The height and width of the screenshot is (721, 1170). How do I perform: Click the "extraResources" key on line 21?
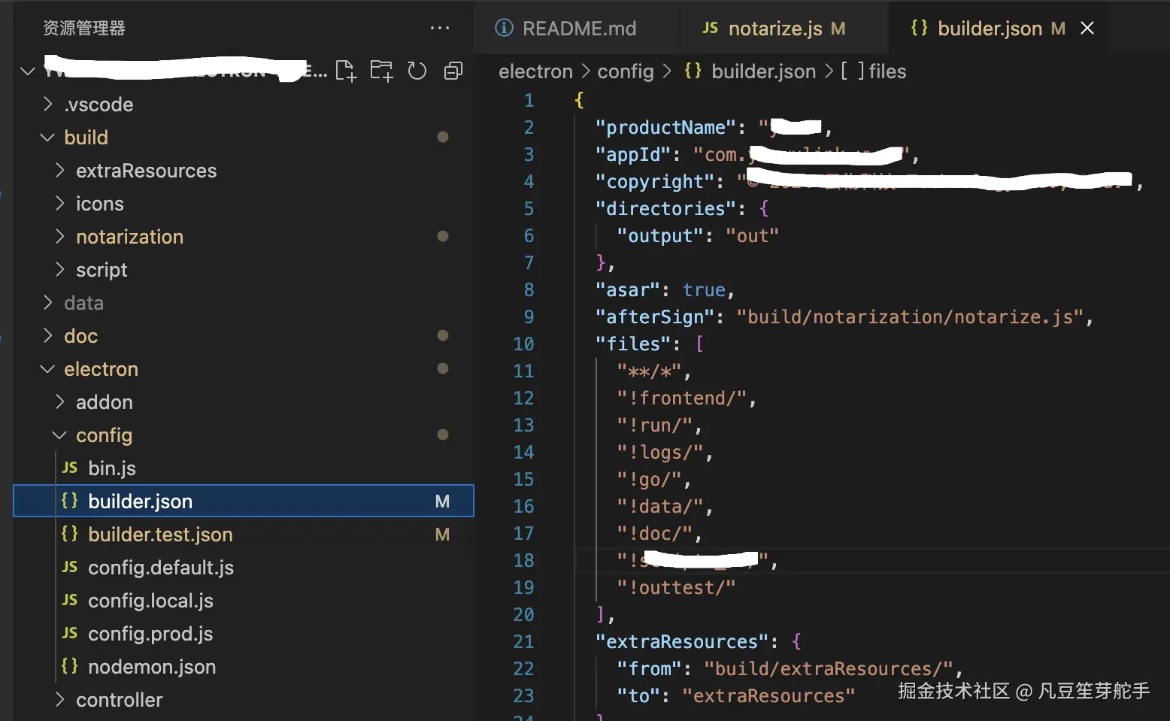tap(681, 641)
